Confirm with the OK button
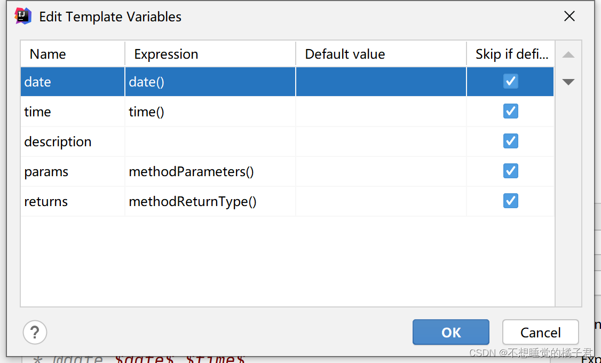 (x=450, y=333)
